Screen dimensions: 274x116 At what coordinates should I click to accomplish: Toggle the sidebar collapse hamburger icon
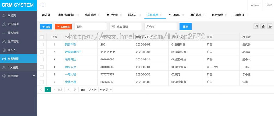click(43, 5)
